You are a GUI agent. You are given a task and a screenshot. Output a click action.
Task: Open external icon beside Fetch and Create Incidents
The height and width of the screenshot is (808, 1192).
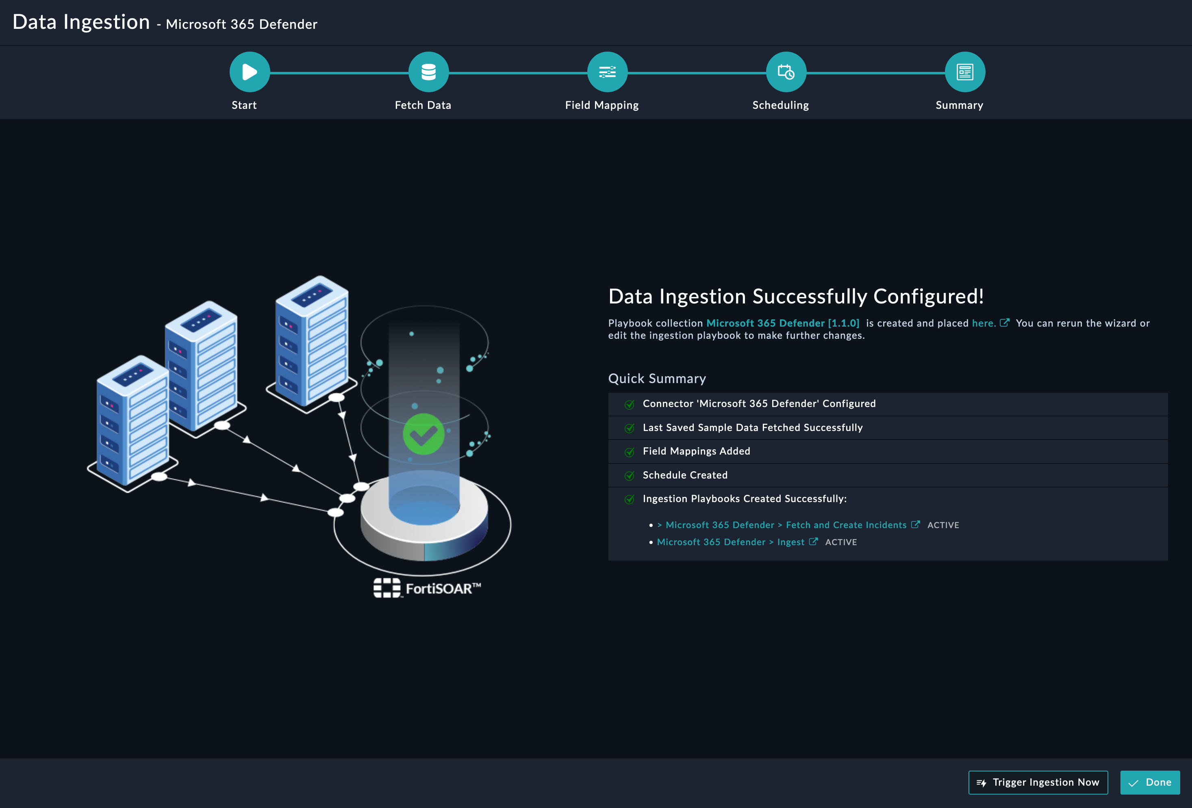[x=916, y=524]
